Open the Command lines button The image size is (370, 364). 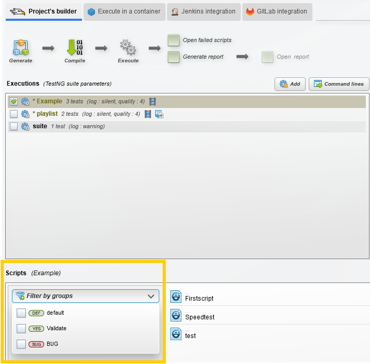tap(339, 84)
